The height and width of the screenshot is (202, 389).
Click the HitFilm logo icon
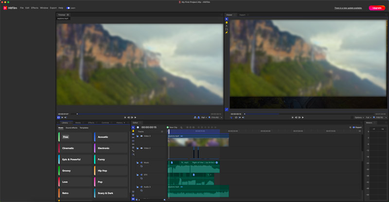[x=4, y=8]
